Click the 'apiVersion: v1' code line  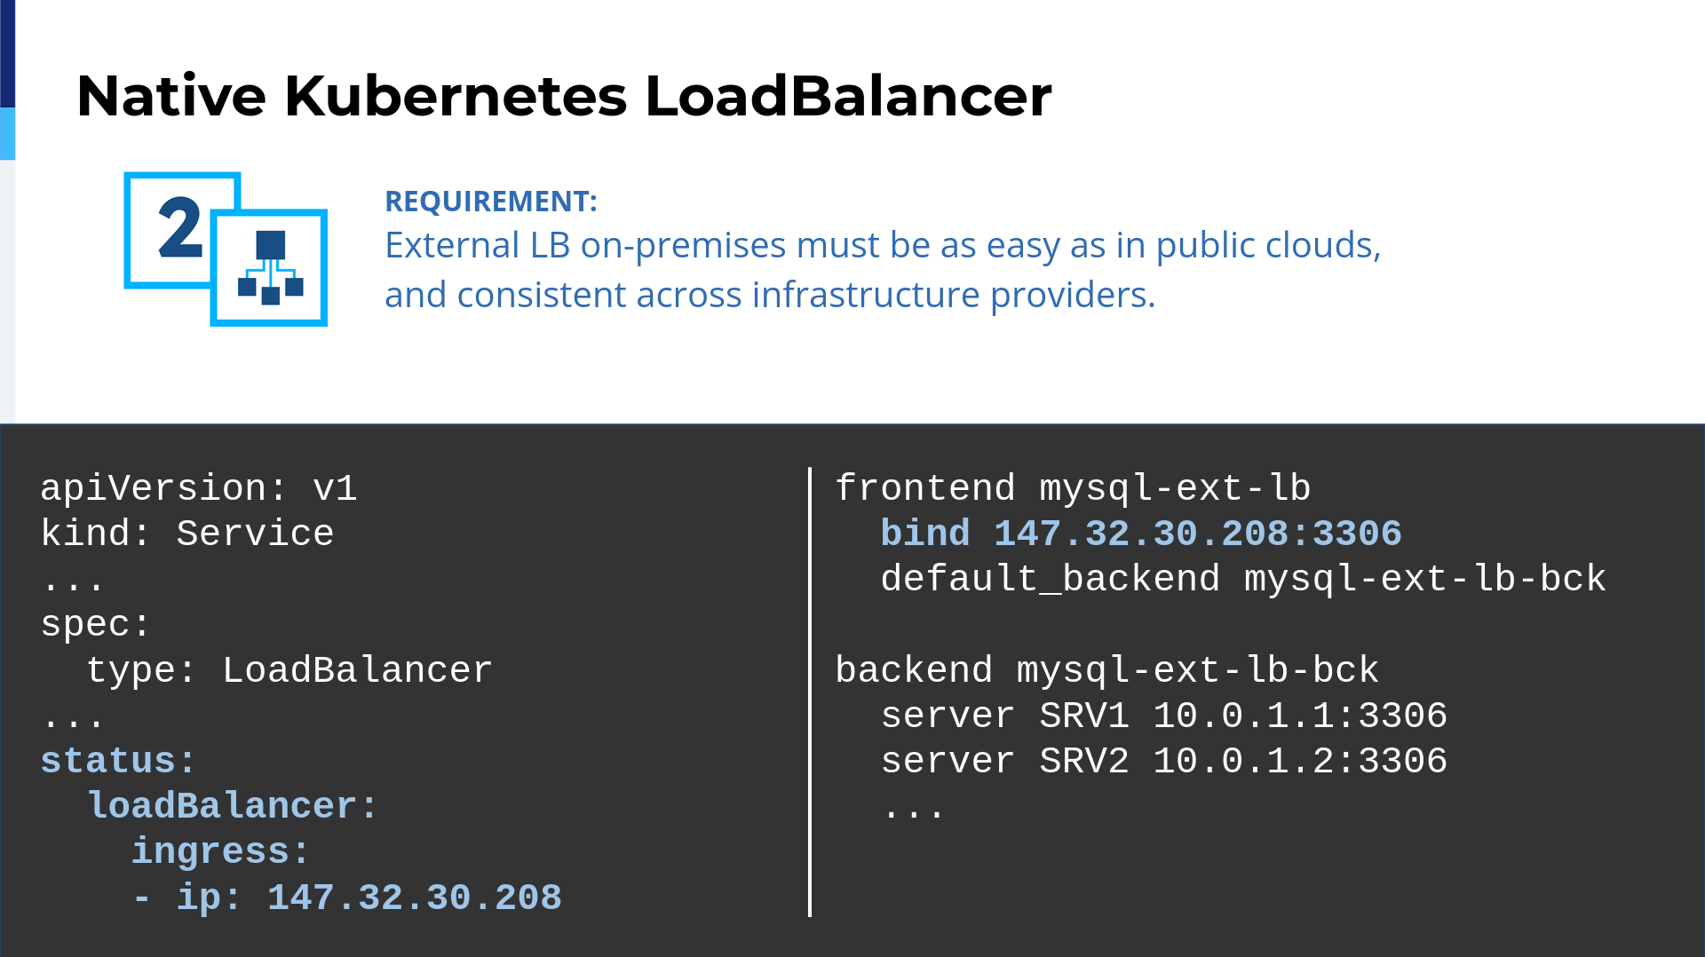click(199, 488)
